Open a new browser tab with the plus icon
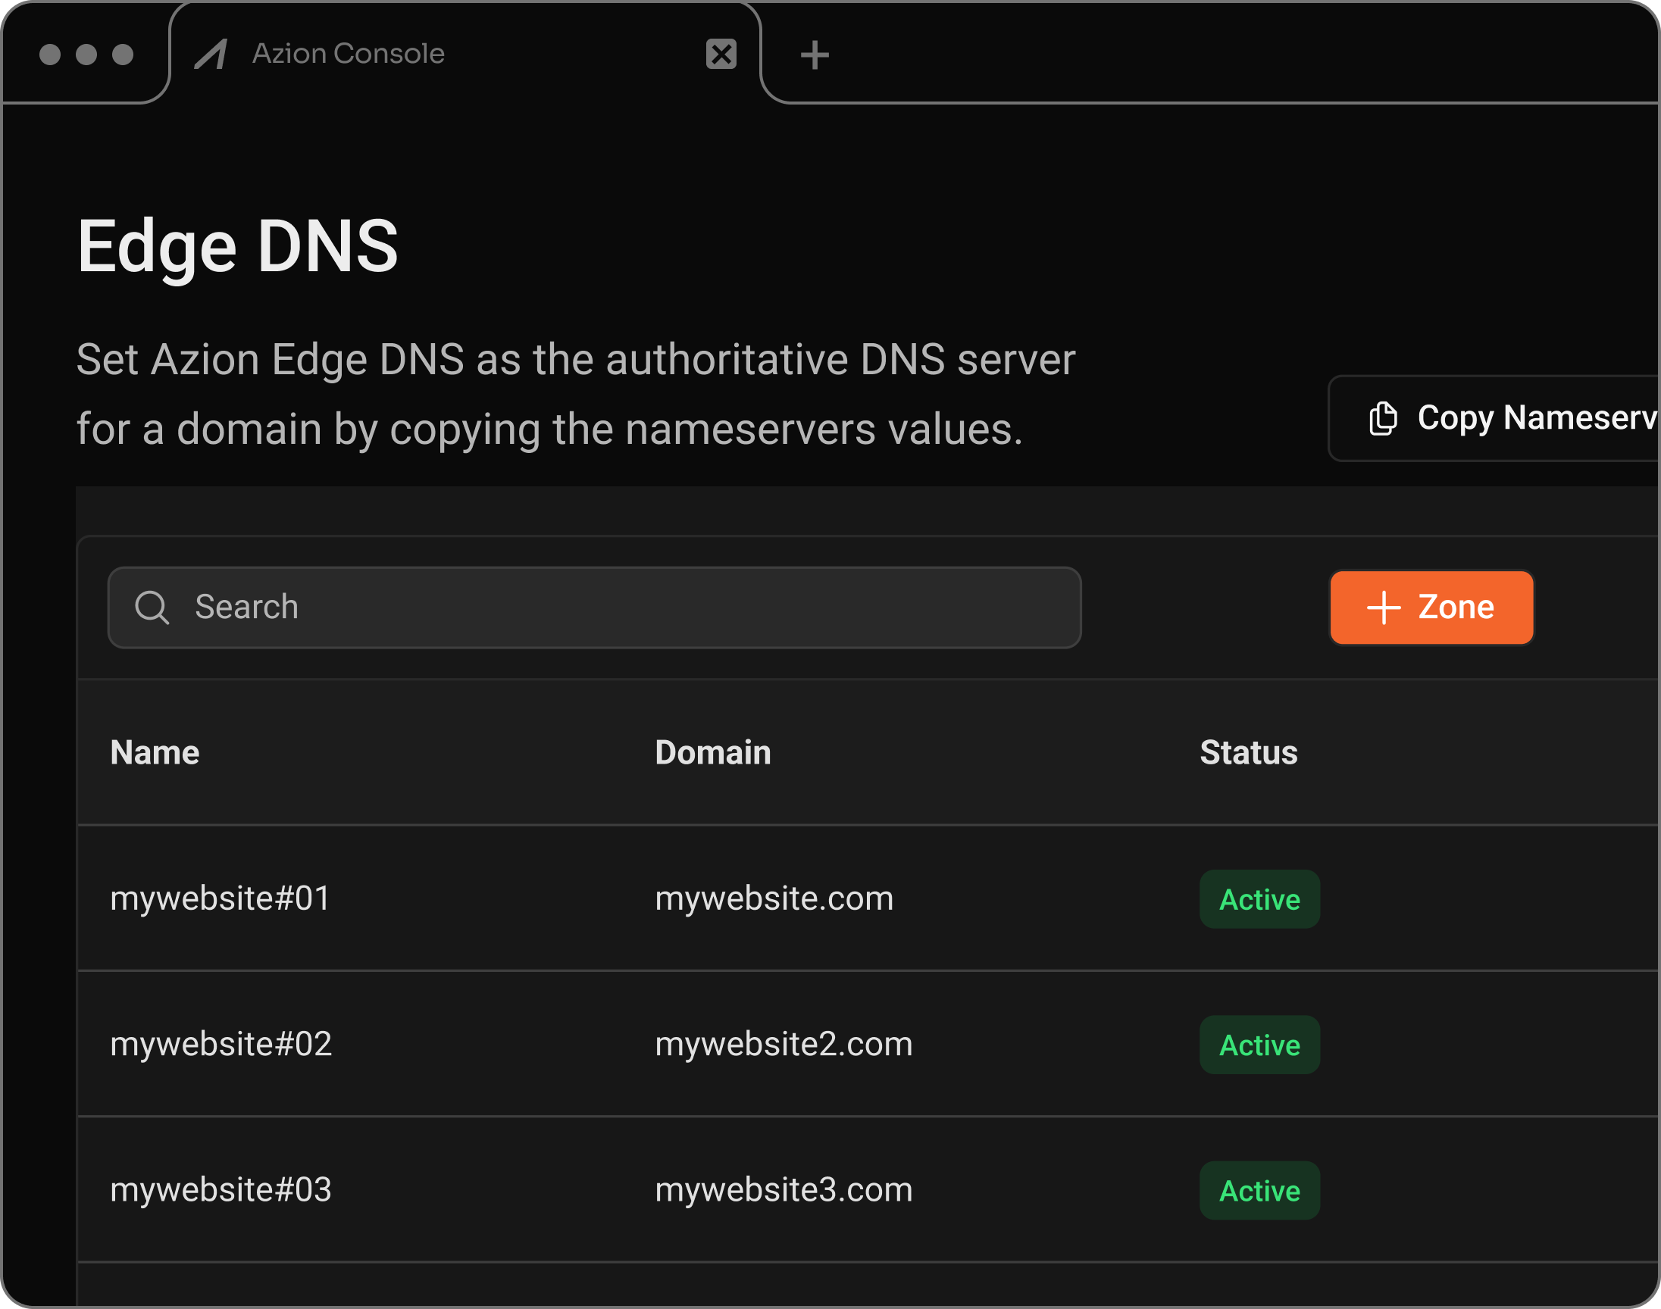The width and height of the screenshot is (1661, 1309). click(x=815, y=55)
